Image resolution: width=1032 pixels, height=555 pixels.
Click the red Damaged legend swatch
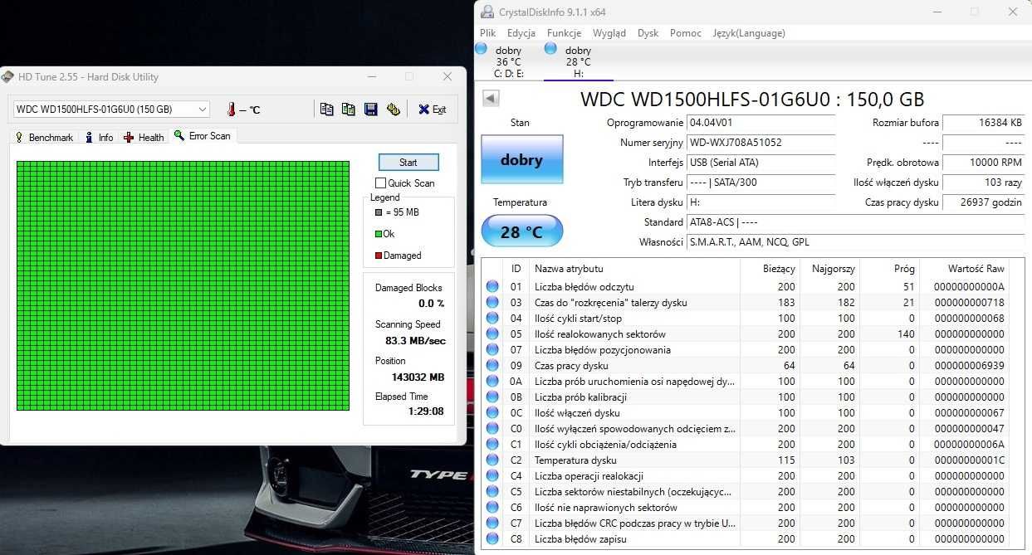379,256
